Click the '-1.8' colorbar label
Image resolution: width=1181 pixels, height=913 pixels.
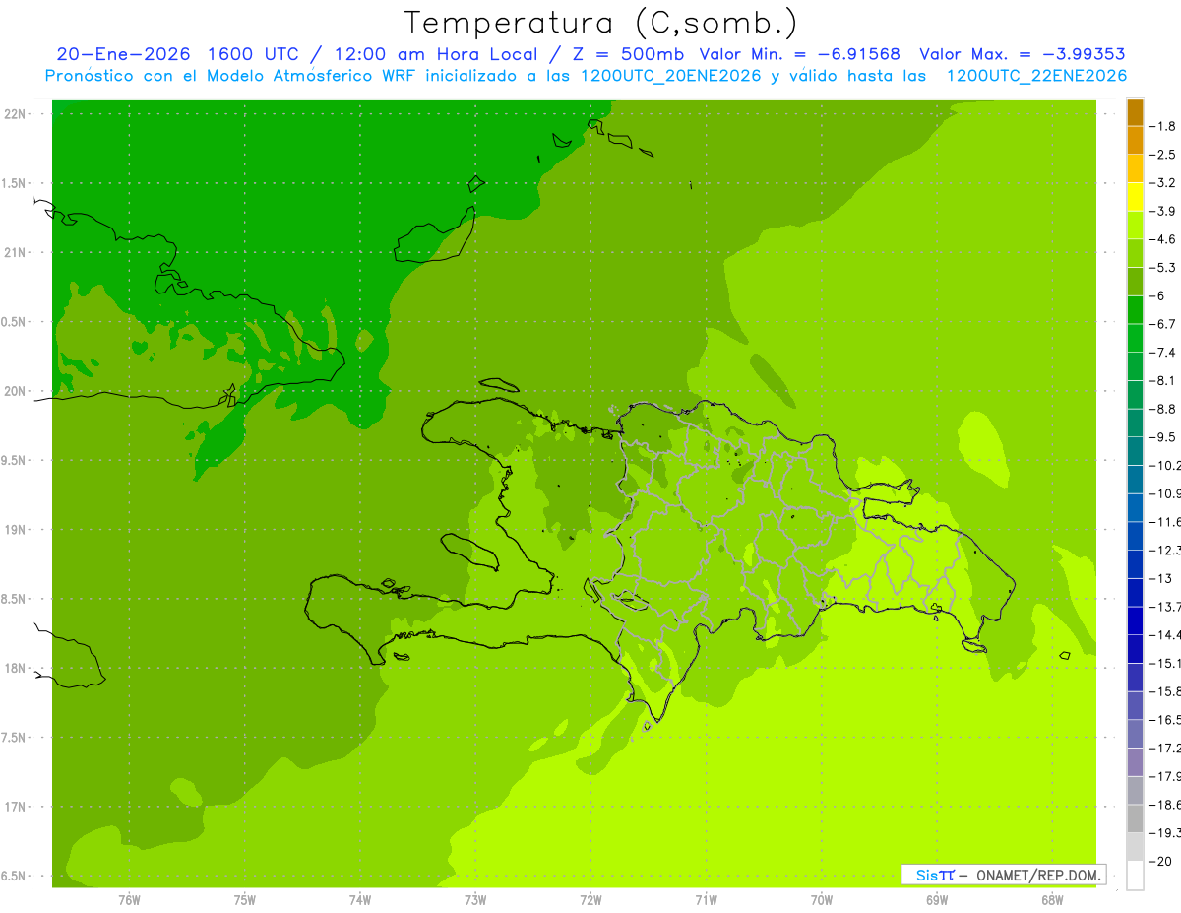pyautogui.click(x=1162, y=126)
